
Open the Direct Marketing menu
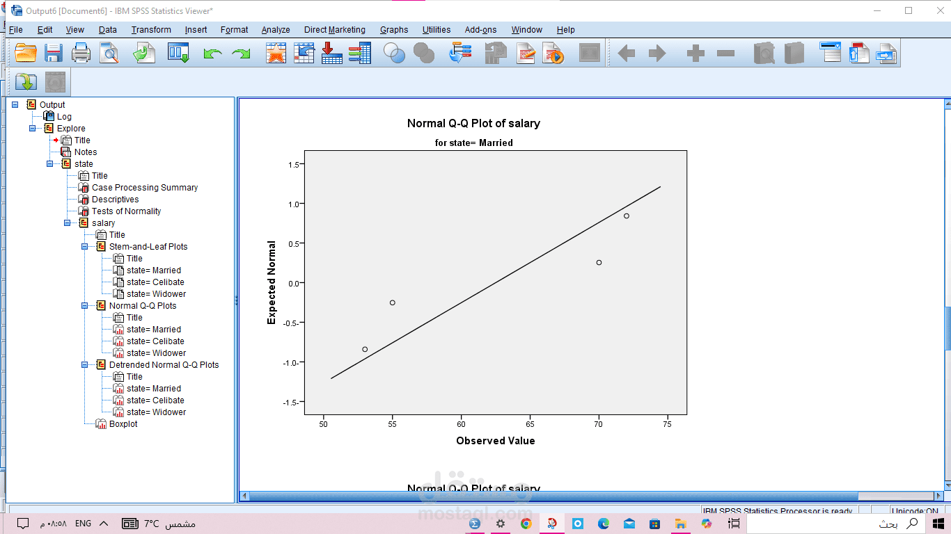tap(335, 30)
